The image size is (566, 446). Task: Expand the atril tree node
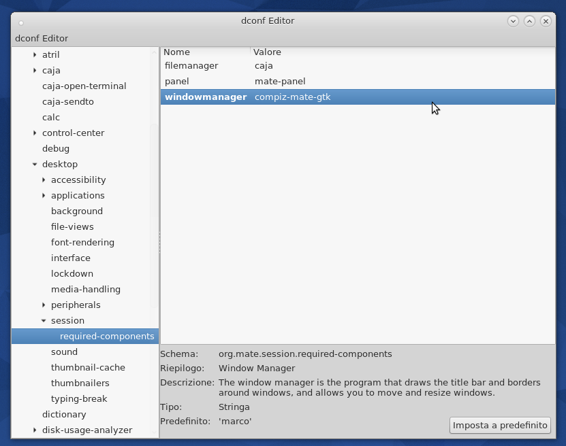[35, 55]
